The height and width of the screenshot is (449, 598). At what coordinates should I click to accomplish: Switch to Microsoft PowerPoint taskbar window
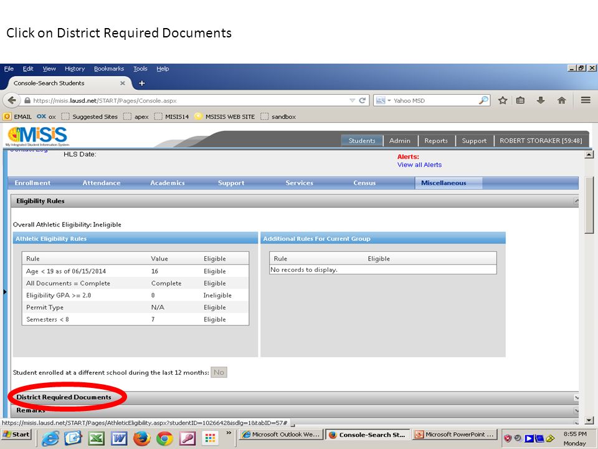455,435
